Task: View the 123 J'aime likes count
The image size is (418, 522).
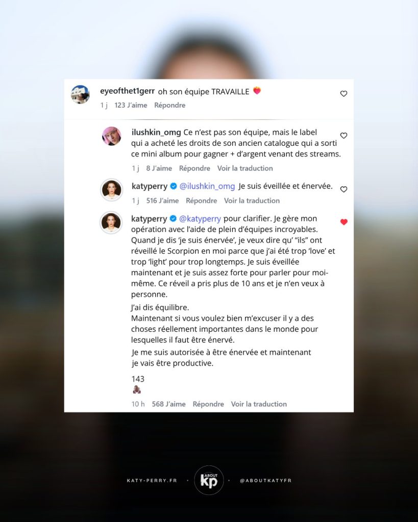Action: coord(131,105)
